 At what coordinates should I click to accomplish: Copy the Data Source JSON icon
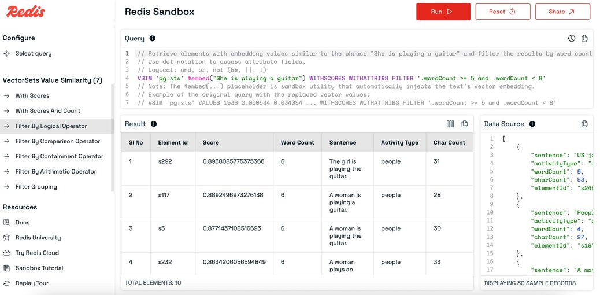pyautogui.click(x=584, y=124)
